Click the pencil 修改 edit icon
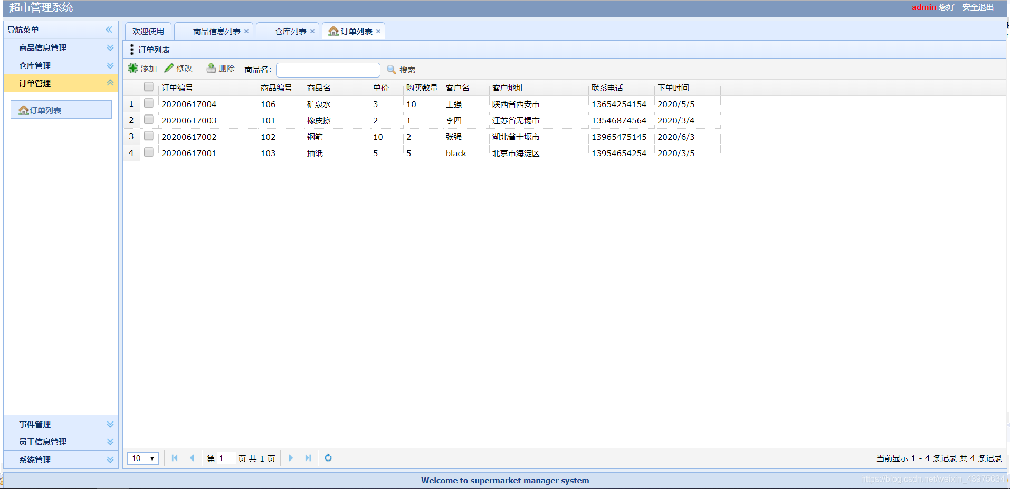The height and width of the screenshot is (489, 1010). [x=169, y=69]
